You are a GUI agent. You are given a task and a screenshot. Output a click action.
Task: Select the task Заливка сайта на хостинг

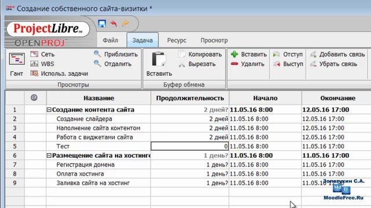93,183
